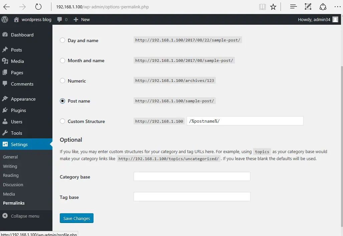The height and width of the screenshot is (236, 343).
Task: Add page to favorites star icon
Action: pos(273,7)
